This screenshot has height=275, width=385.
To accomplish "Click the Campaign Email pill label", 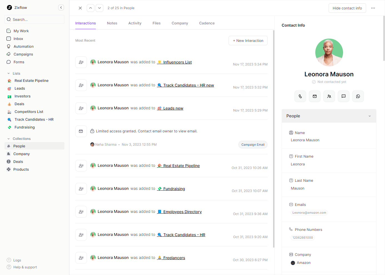I will click(253, 144).
